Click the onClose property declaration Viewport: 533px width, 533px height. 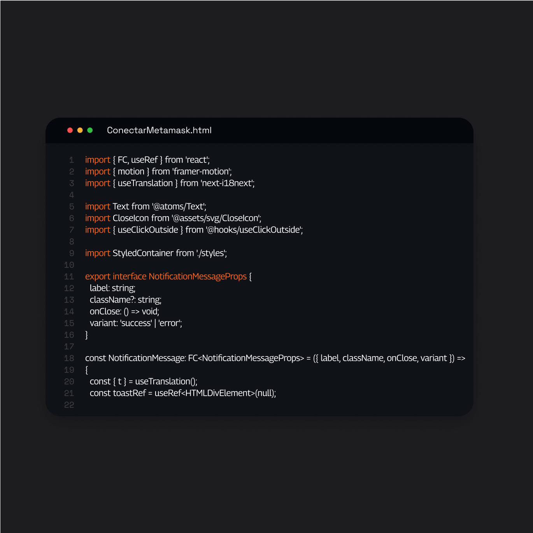(x=124, y=311)
